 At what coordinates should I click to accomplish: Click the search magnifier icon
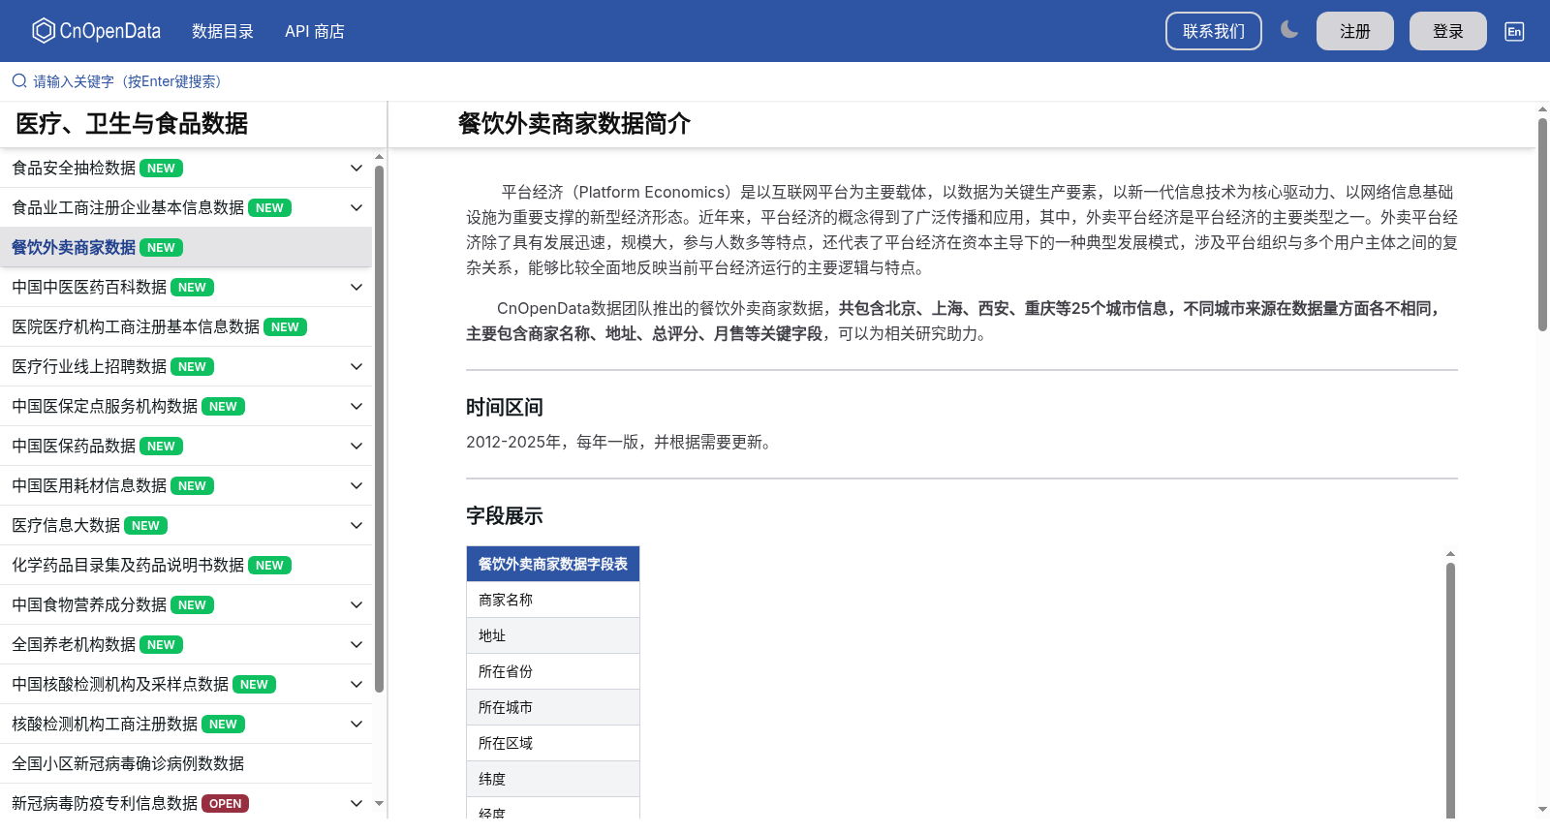pyautogui.click(x=19, y=81)
